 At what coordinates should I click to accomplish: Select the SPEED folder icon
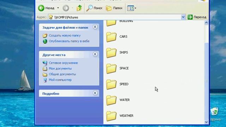point(111,84)
